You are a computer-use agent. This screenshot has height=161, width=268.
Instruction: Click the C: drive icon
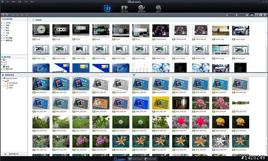click(4, 60)
